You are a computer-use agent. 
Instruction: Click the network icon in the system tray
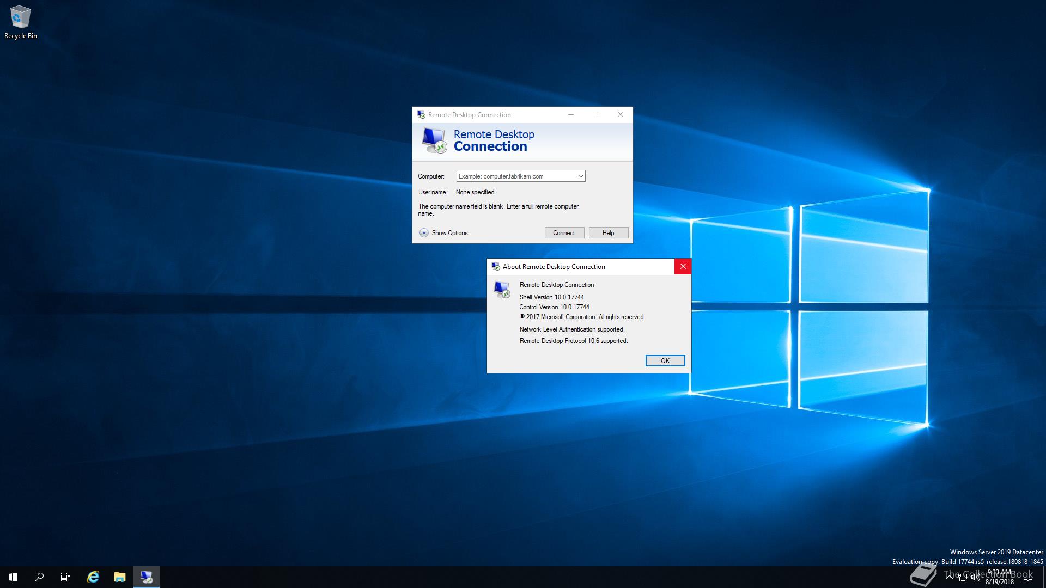[963, 577]
